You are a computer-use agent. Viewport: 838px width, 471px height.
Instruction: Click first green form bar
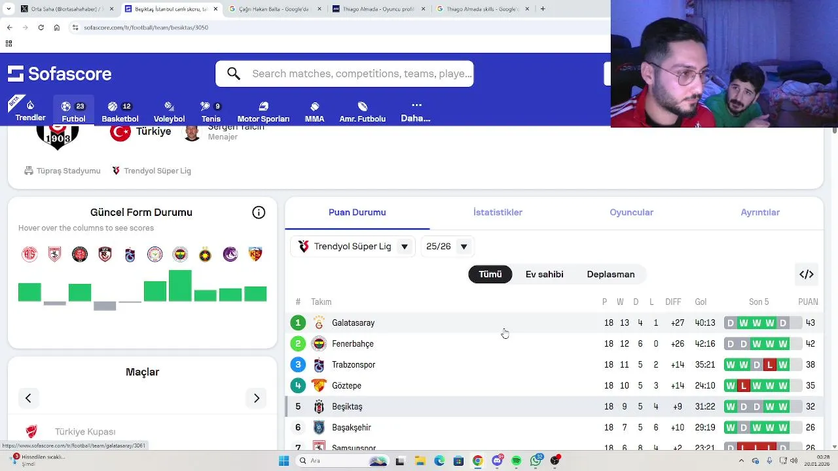[x=29, y=292]
